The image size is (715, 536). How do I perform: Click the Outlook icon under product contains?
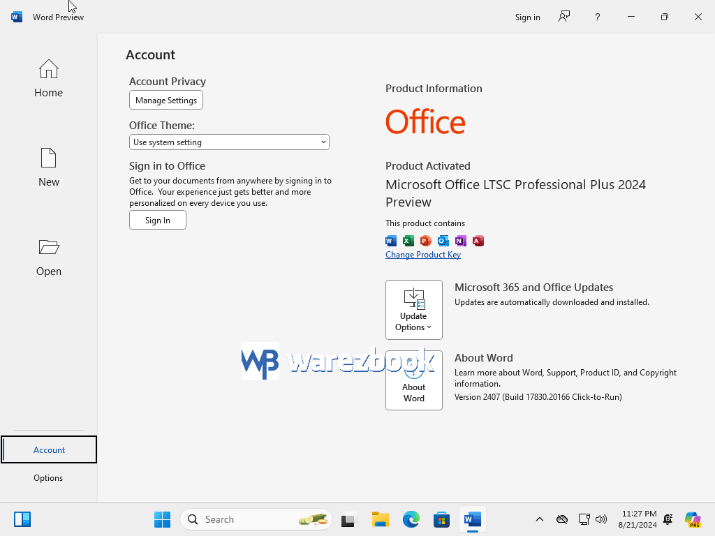443,241
